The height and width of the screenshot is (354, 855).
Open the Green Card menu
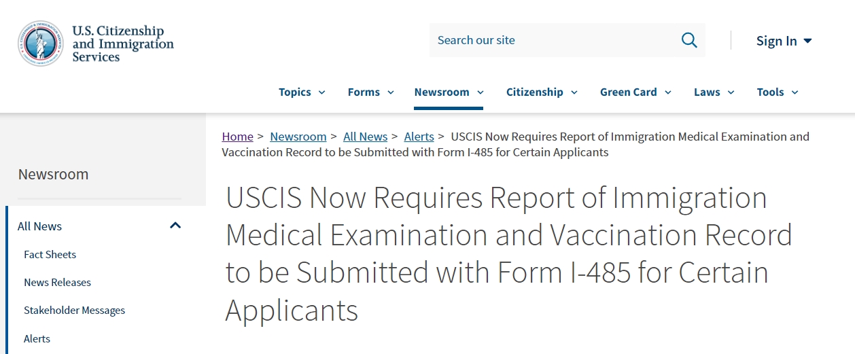[x=635, y=92]
